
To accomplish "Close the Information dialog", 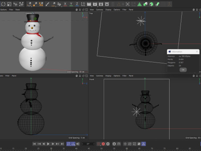I will click(x=197, y=52).
